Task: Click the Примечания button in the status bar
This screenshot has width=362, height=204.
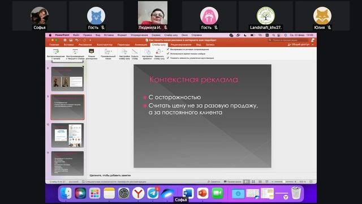Action: [232, 182]
